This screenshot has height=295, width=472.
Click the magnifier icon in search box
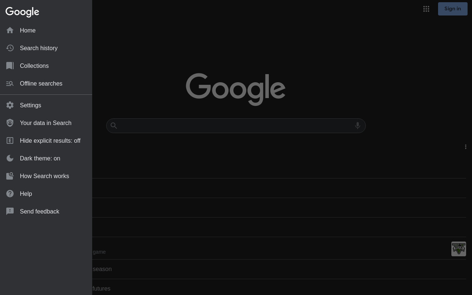(x=114, y=126)
